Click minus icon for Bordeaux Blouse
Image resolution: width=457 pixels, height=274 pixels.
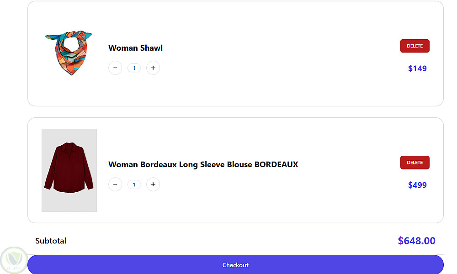pos(115,184)
